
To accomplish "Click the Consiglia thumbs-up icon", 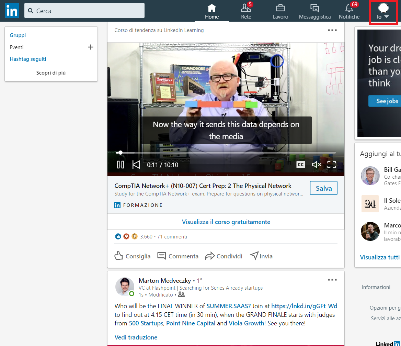I will tap(119, 256).
